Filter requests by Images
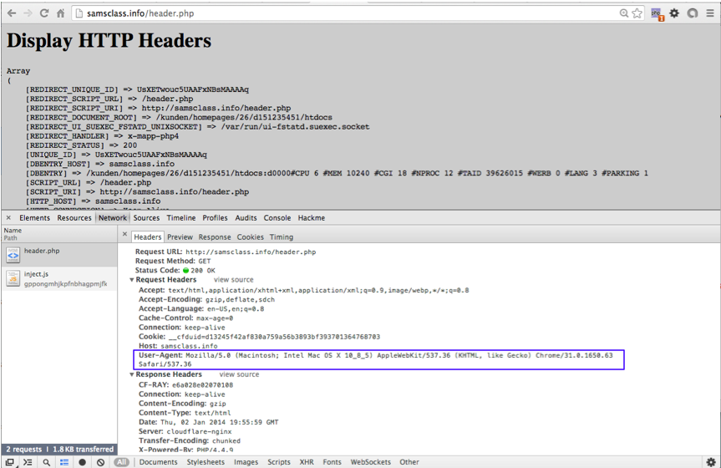Viewport: 721px width, 468px height. pyautogui.click(x=246, y=462)
